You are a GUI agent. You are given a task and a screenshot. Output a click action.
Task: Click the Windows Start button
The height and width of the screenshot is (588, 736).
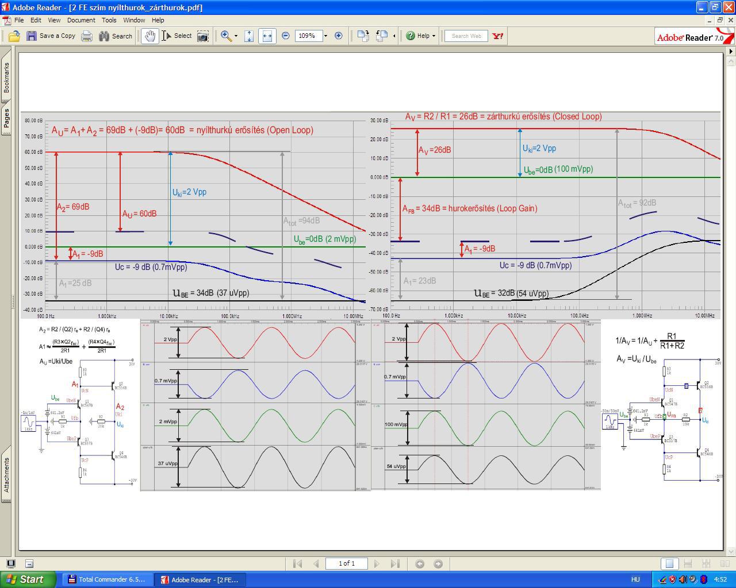tap(28, 579)
